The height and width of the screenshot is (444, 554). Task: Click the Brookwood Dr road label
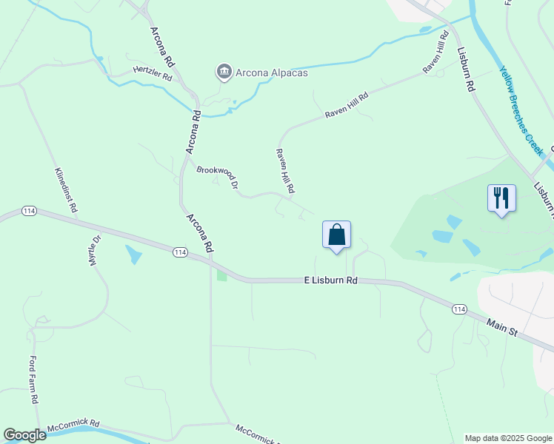[x=217, y=177]
